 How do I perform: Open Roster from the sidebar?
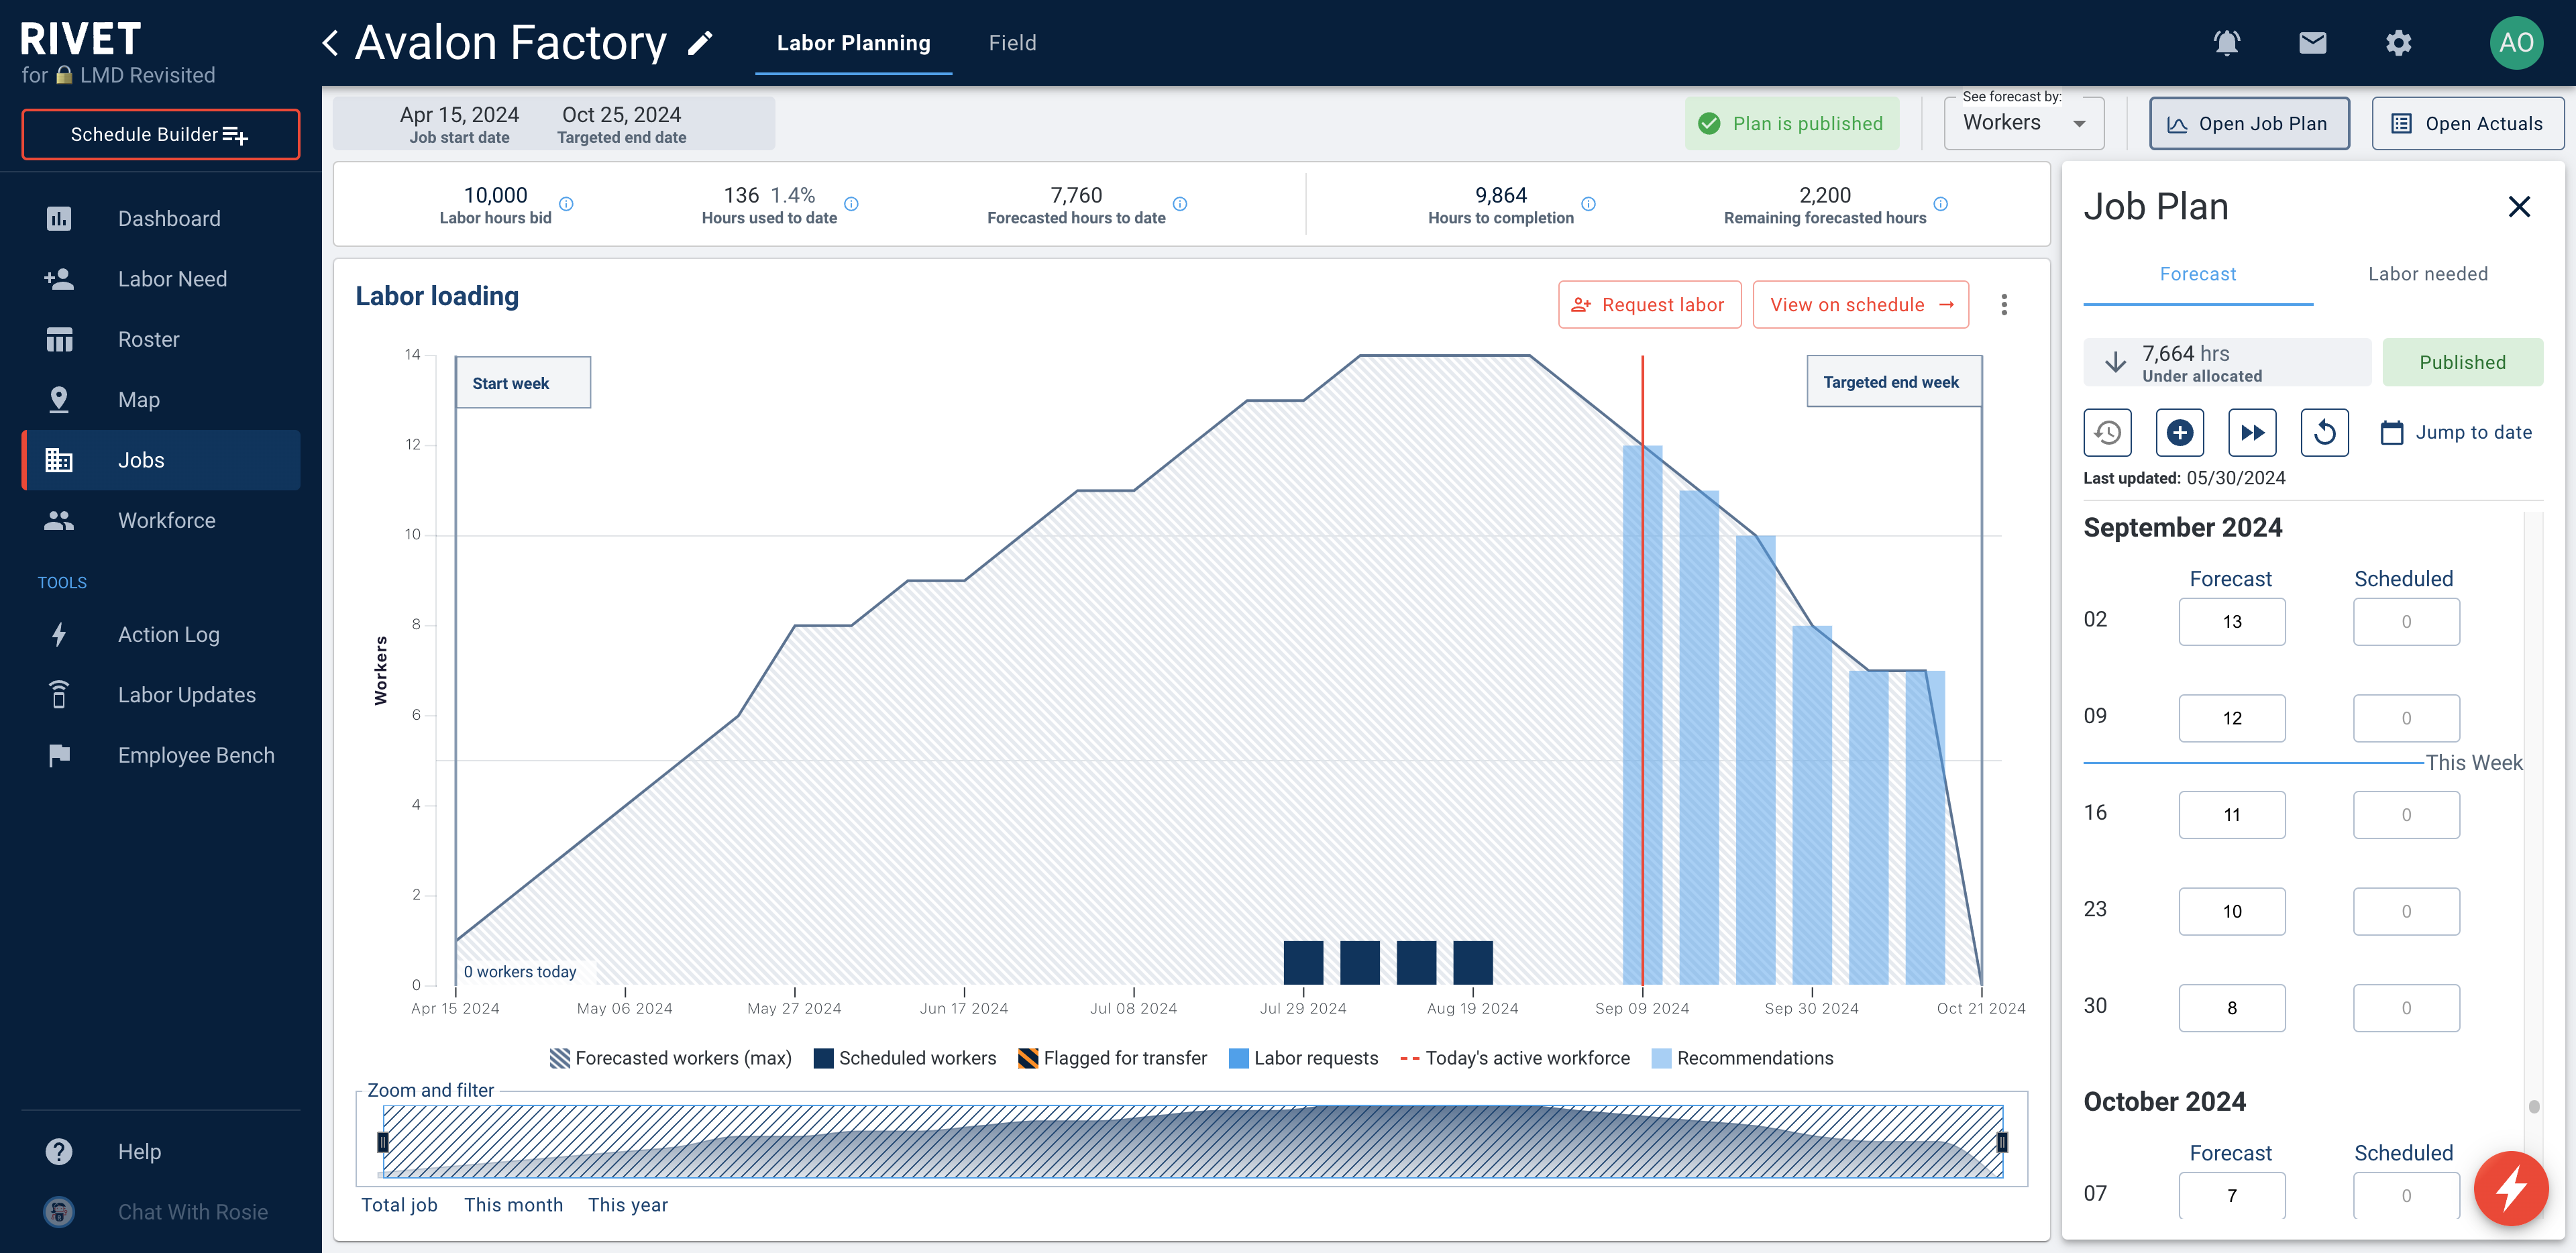(x=161, y=340)
